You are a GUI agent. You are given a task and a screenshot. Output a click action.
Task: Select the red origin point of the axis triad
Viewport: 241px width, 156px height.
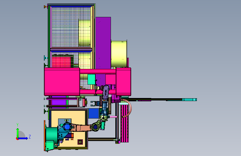coord(17,139)
